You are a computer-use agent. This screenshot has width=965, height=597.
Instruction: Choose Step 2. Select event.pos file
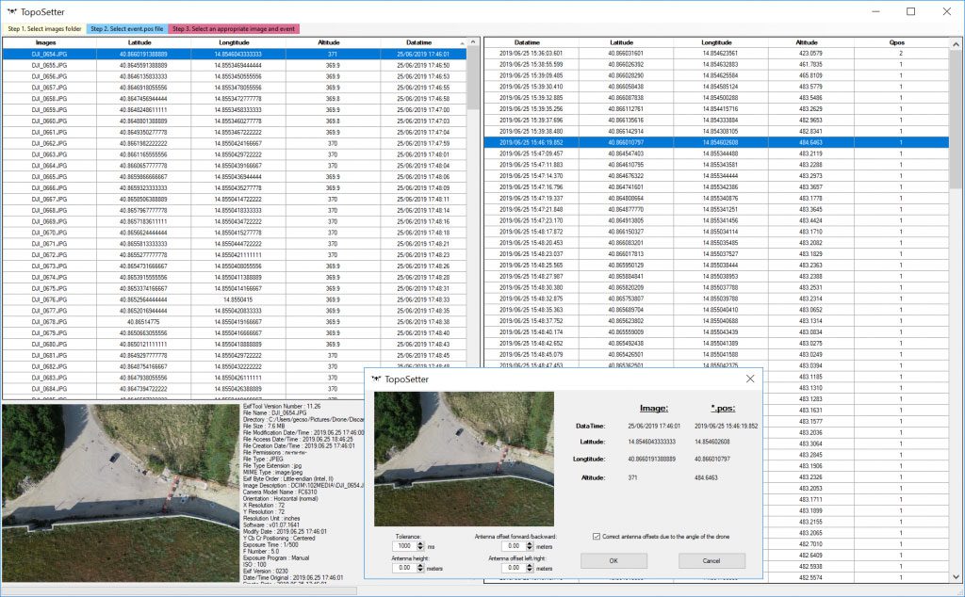(126, 29)
